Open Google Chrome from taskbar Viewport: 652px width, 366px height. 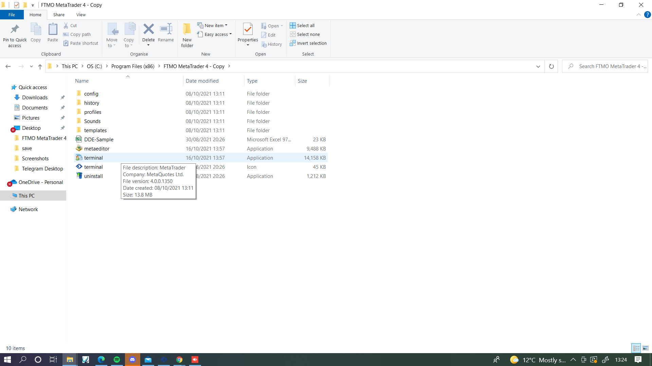coord(179,360)
